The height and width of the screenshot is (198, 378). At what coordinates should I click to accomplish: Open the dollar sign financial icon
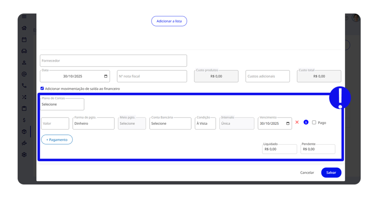24,120
